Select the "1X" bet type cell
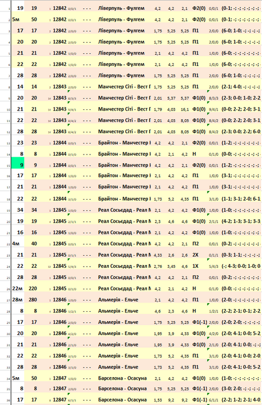 pyautogui.click(x=195, y=266)
